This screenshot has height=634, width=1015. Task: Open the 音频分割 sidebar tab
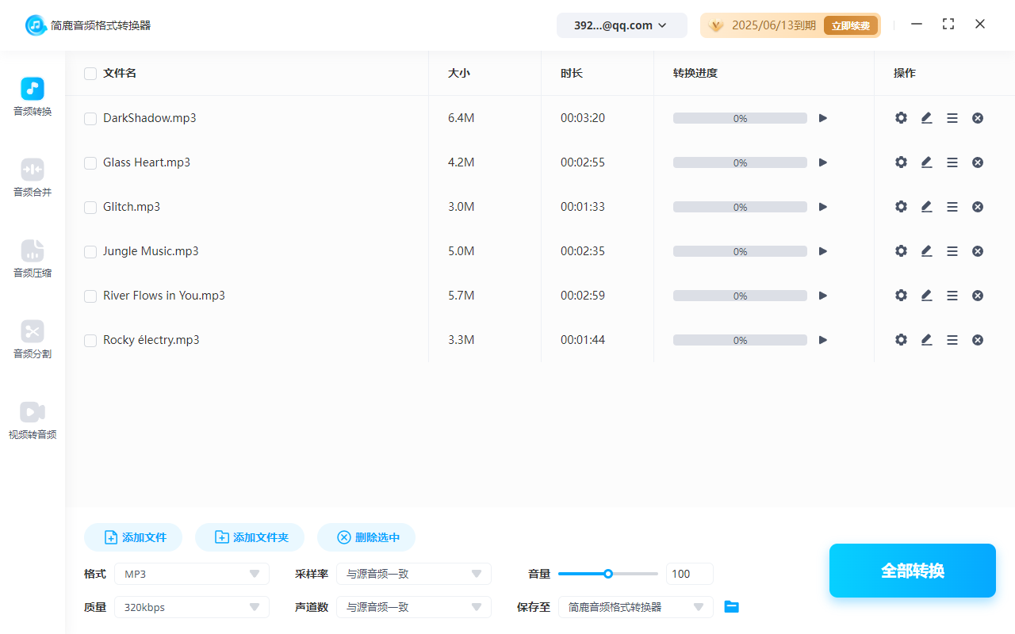coord(33,339)
